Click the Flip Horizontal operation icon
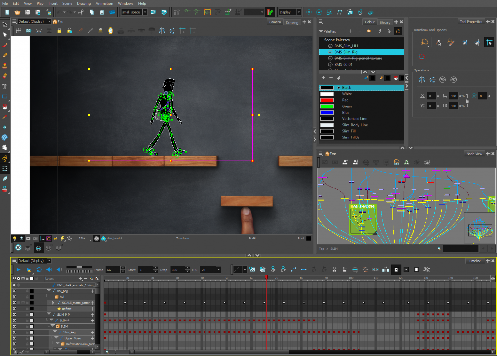Viewport: 497px width, 356px height. [422, 80]
